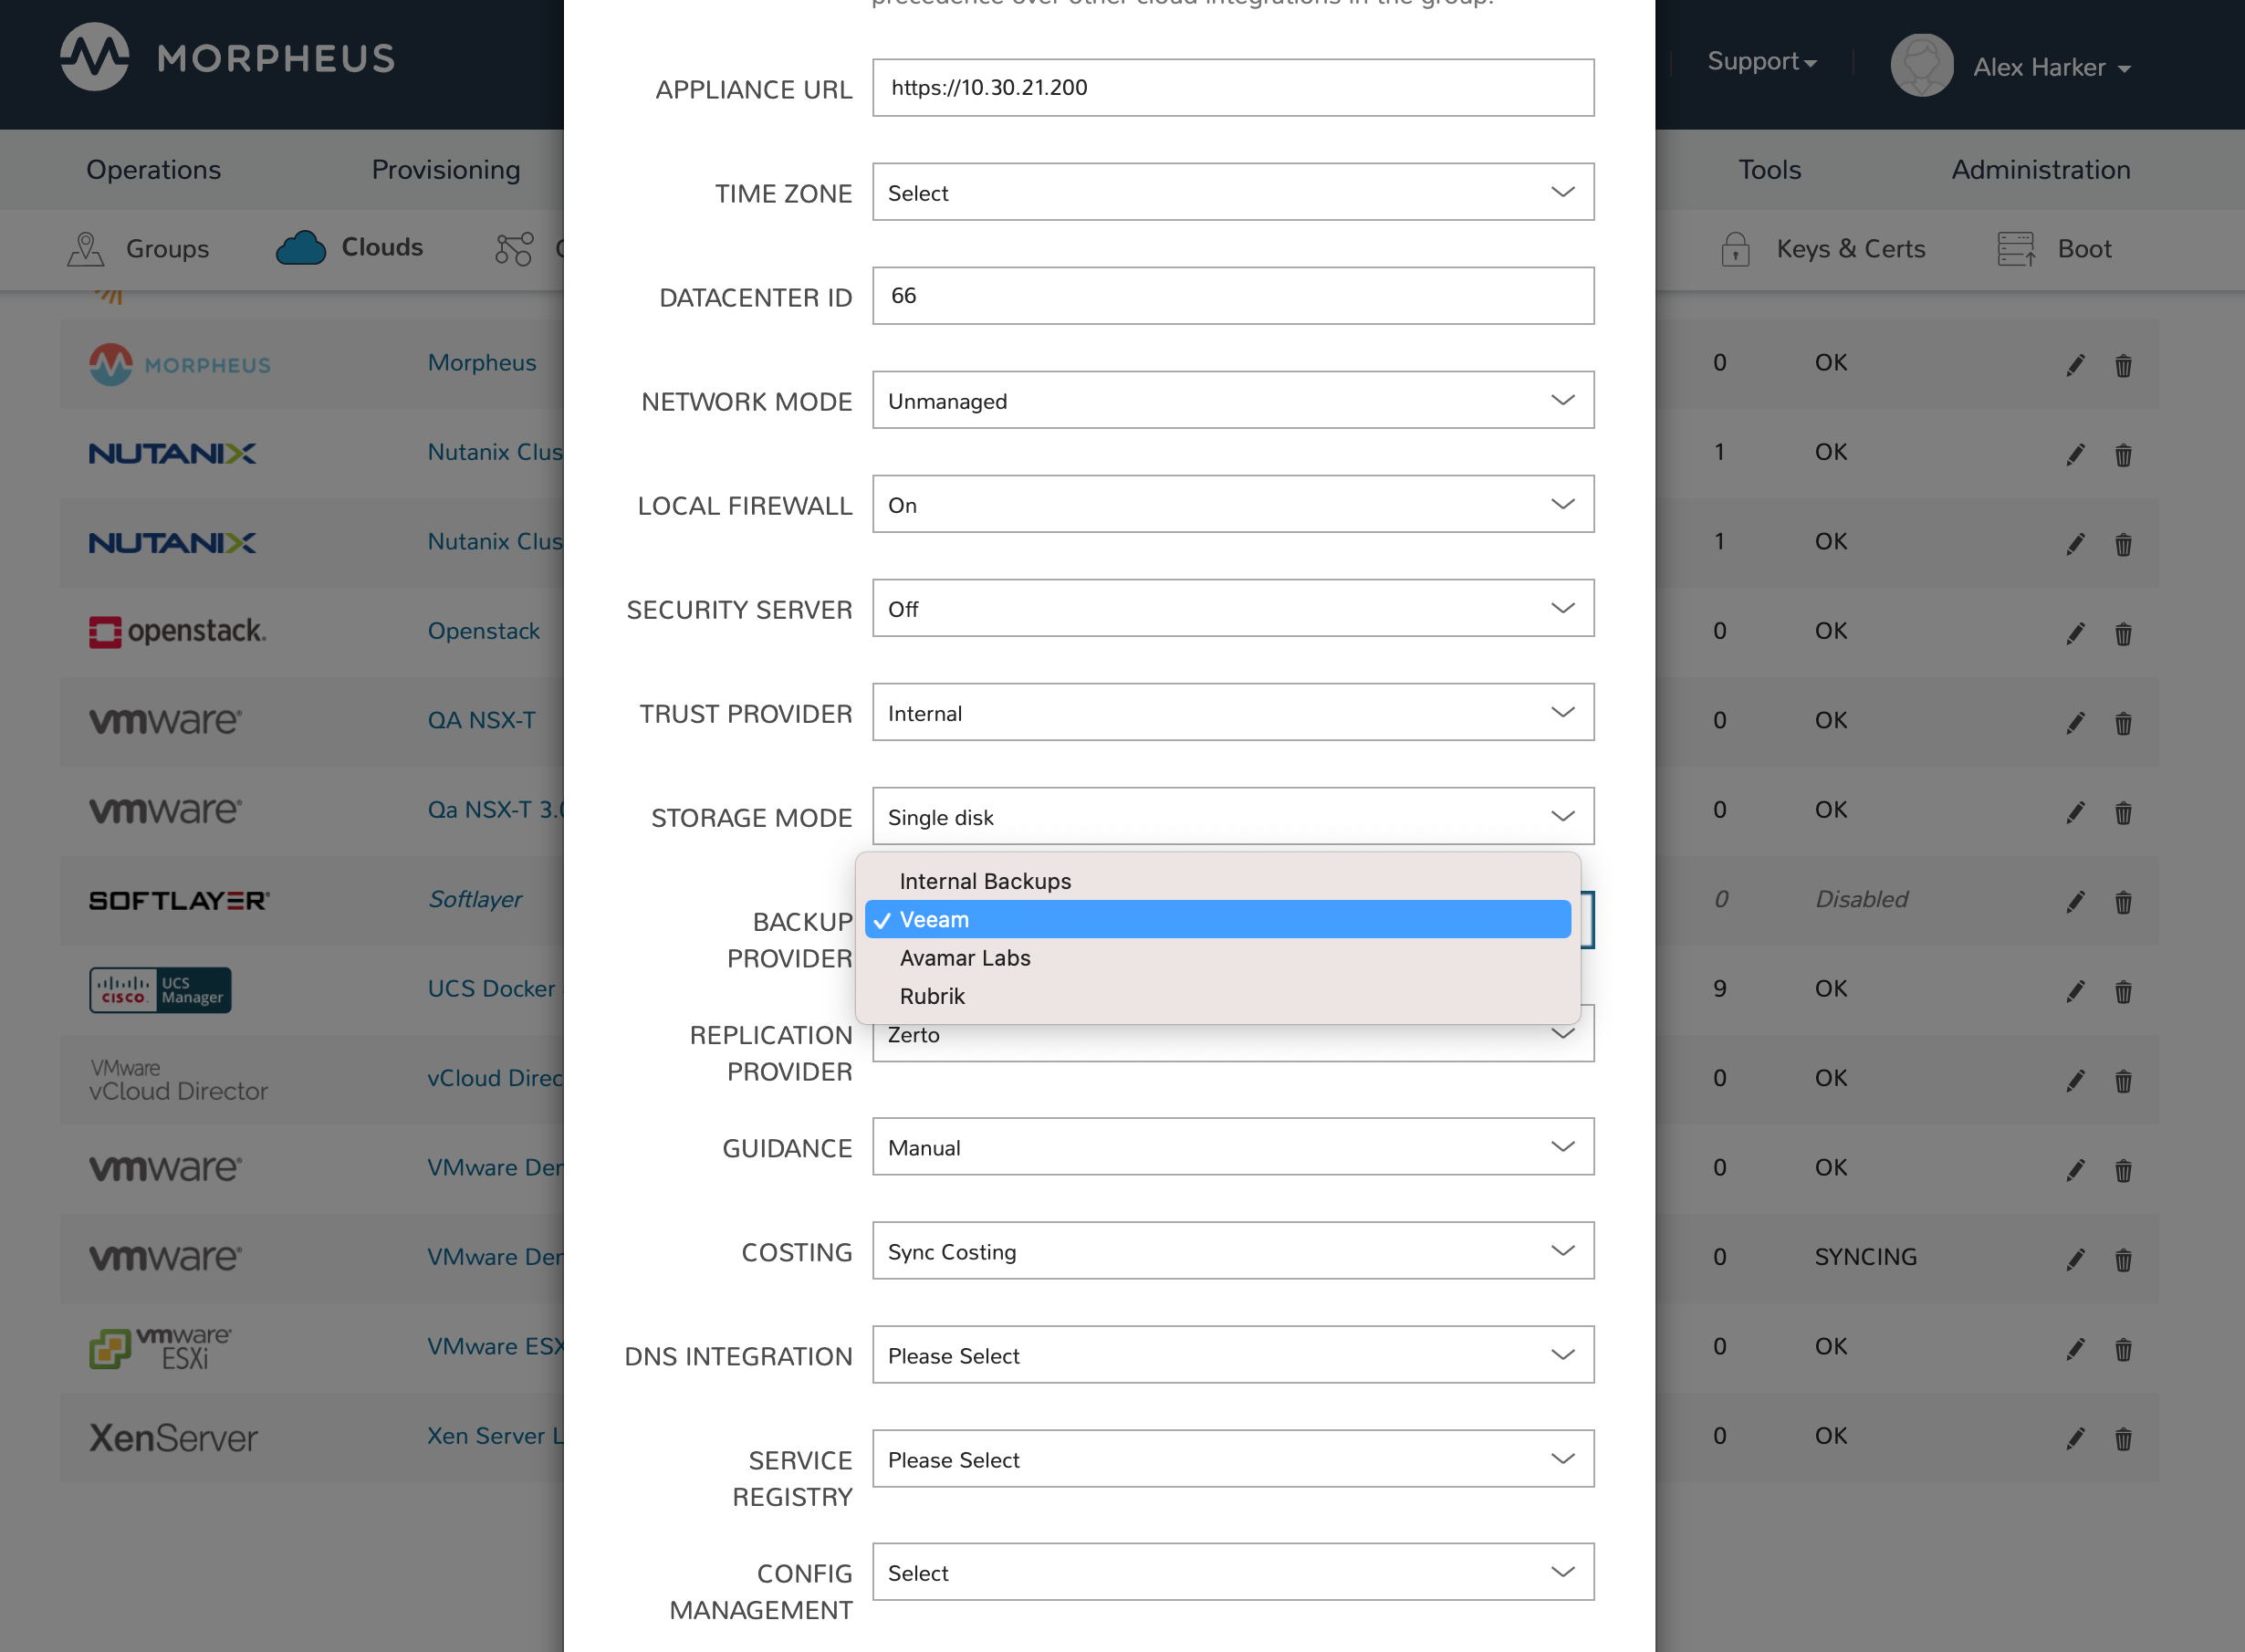Viewport: 2245px width, 1652px height.
Task: Click the pencil edit icon for Morpheus row
Action: (2075, 365)
